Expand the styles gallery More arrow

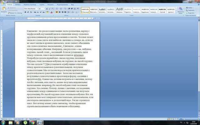coord(176,12)
